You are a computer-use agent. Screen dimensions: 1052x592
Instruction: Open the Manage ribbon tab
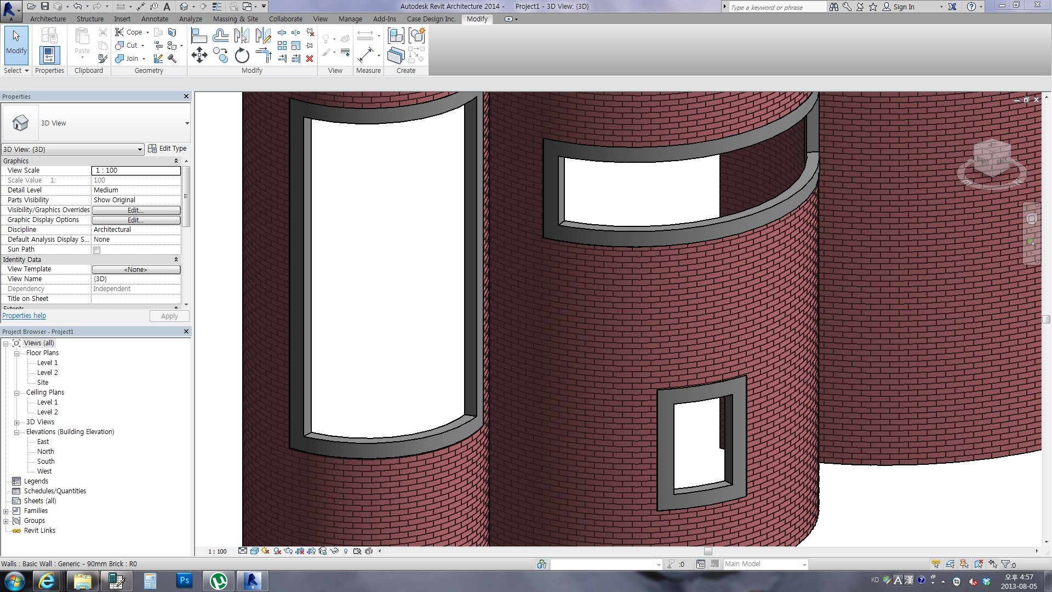click(350, 19)
